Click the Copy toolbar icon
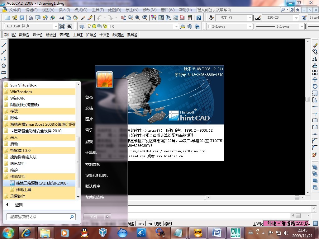319x239 pixels. click(69, 18)
